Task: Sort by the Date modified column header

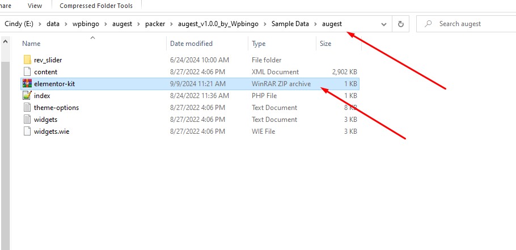Action: click(191, 44)
